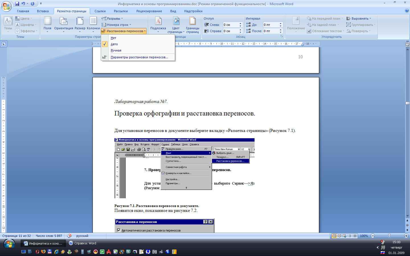Viewport: 410px width, 256px height.
Task: Click На передний план button
Action: 325,18
